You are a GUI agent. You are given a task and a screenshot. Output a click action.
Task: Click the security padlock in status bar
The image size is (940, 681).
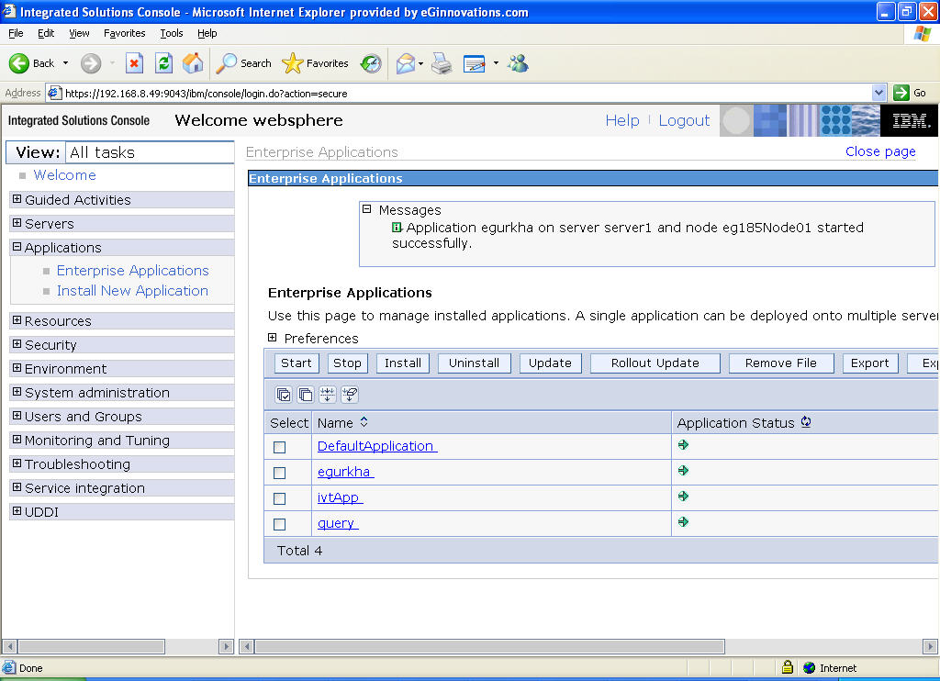pos(788,667)
